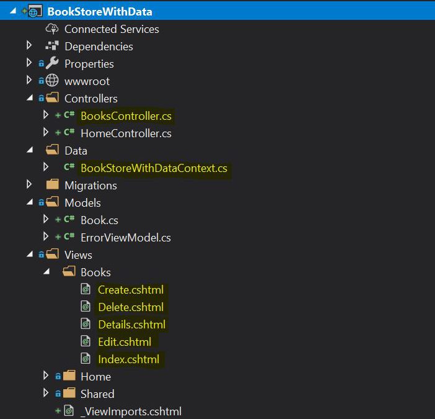Click the Migrations folder icon

(52, 185)
